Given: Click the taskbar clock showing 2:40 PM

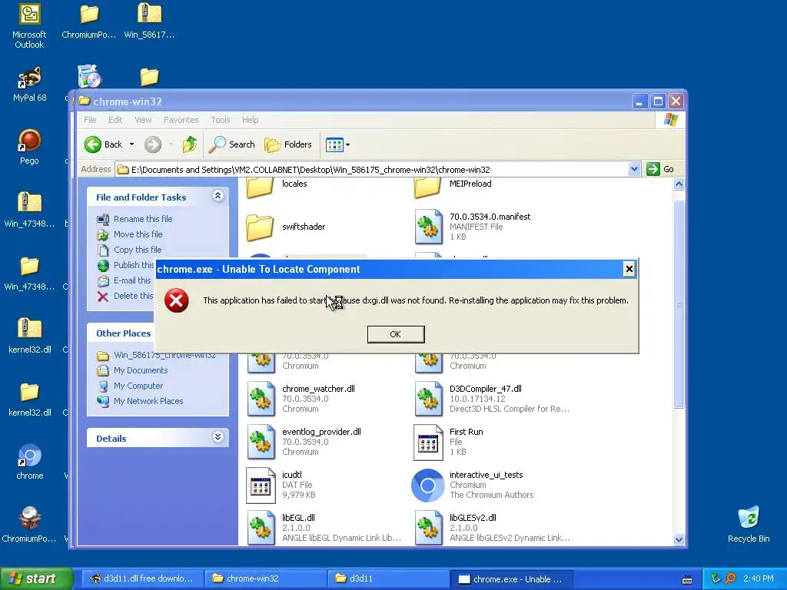Looking at the screenshot, I should point(758,578).
